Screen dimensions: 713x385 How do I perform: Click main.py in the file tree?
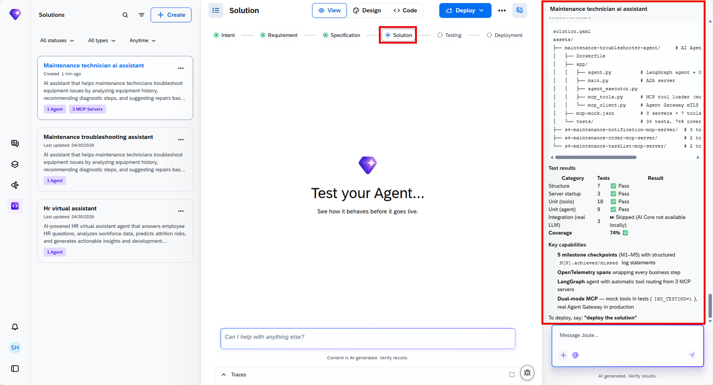[x=598, y=81]
